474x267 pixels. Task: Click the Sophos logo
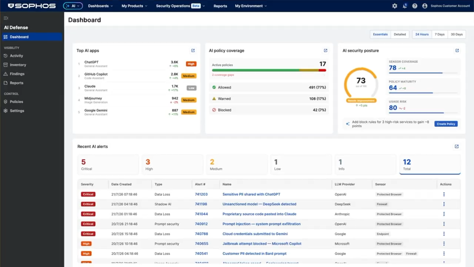point(32,6)
